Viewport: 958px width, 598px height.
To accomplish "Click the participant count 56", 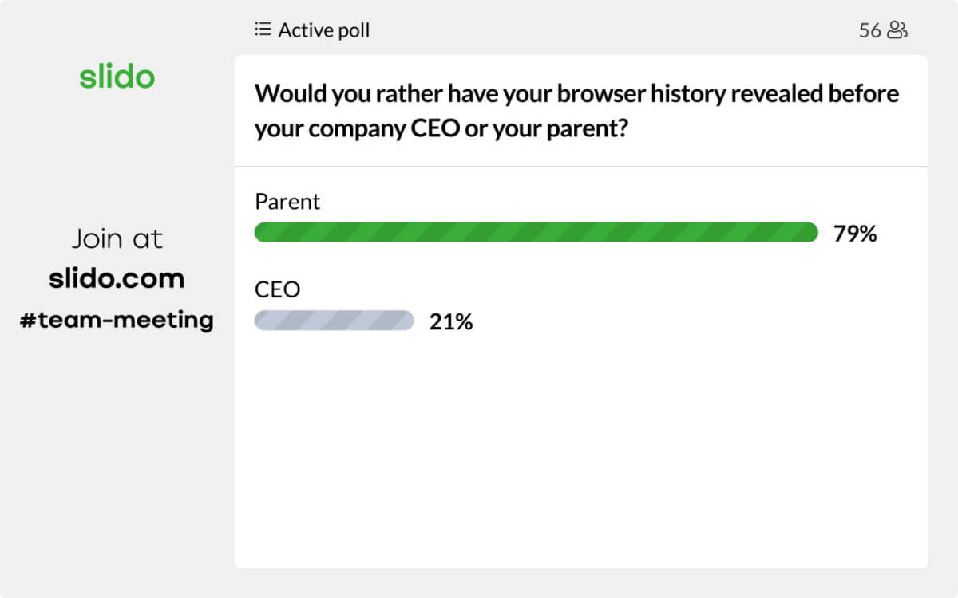I will pos(869,30).
